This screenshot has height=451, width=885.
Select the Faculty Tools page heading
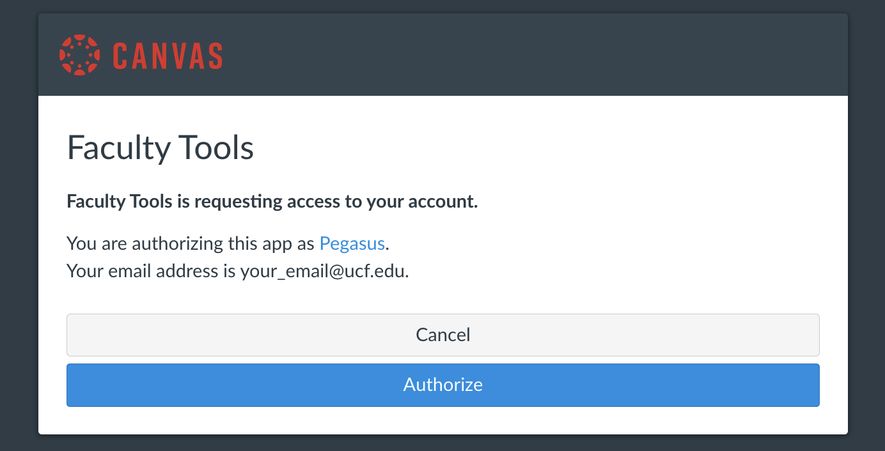pos(161,148)
